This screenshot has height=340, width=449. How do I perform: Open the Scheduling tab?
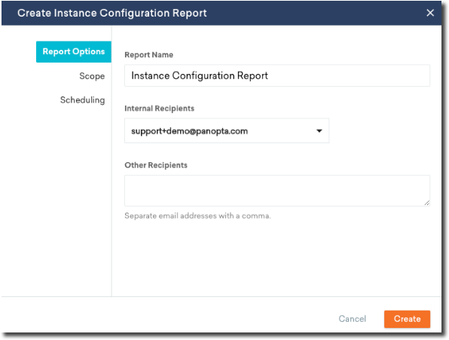pyautogui.click(x=82, y=100)
